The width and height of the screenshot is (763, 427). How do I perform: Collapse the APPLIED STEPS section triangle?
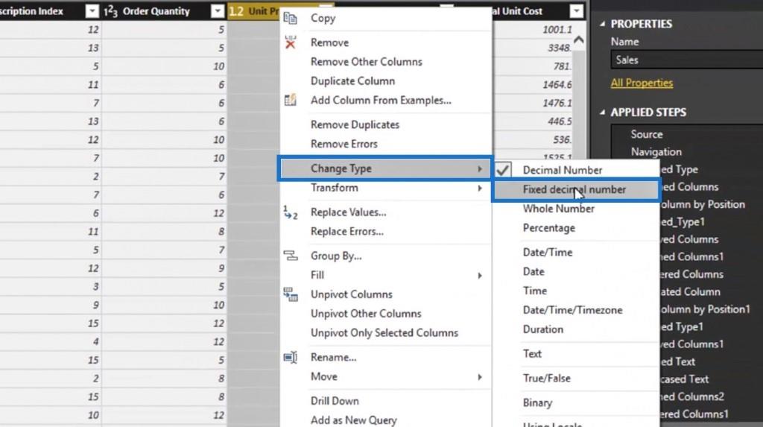pyautogui.click(x=602, y=112)
